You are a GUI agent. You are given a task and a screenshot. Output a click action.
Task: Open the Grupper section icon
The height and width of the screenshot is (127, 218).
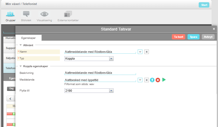click(x=10, y=14)
